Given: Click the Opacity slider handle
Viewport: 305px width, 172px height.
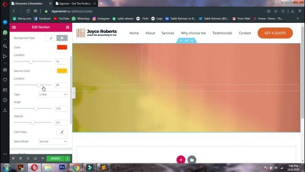Looking at the screenshot, I should 33,122.
